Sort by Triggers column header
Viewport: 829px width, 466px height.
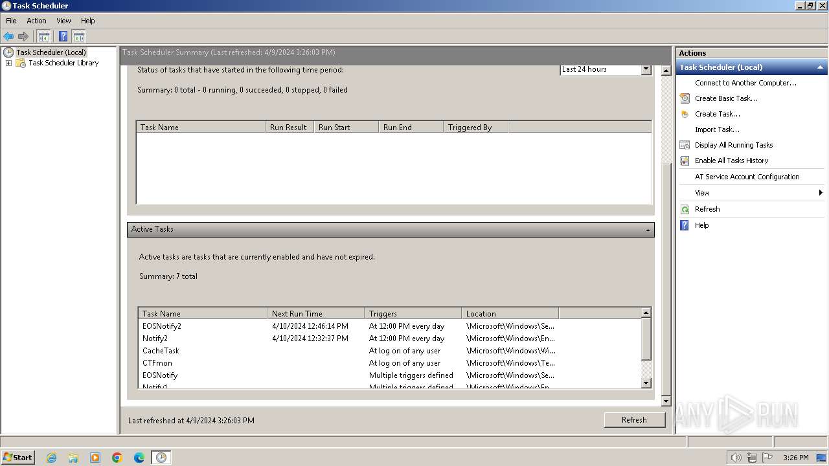(413, 313)
